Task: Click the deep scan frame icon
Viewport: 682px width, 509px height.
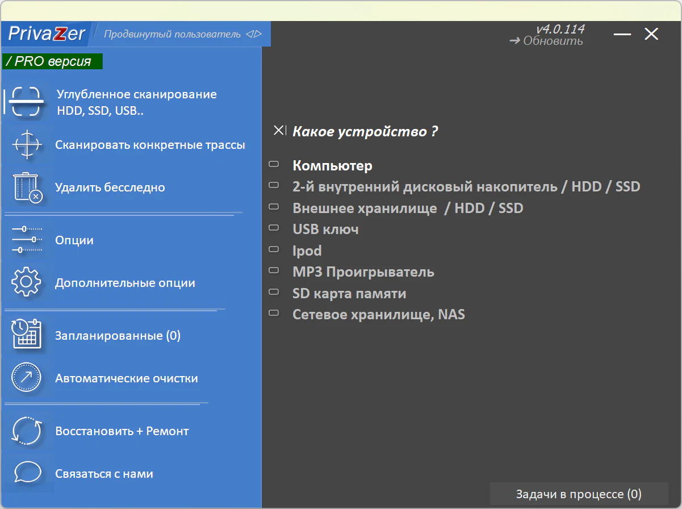Action: (27, 102)
